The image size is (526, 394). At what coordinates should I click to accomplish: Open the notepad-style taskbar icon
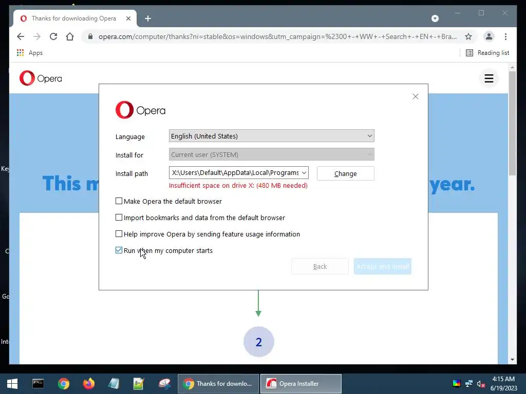tap(114, 384)
